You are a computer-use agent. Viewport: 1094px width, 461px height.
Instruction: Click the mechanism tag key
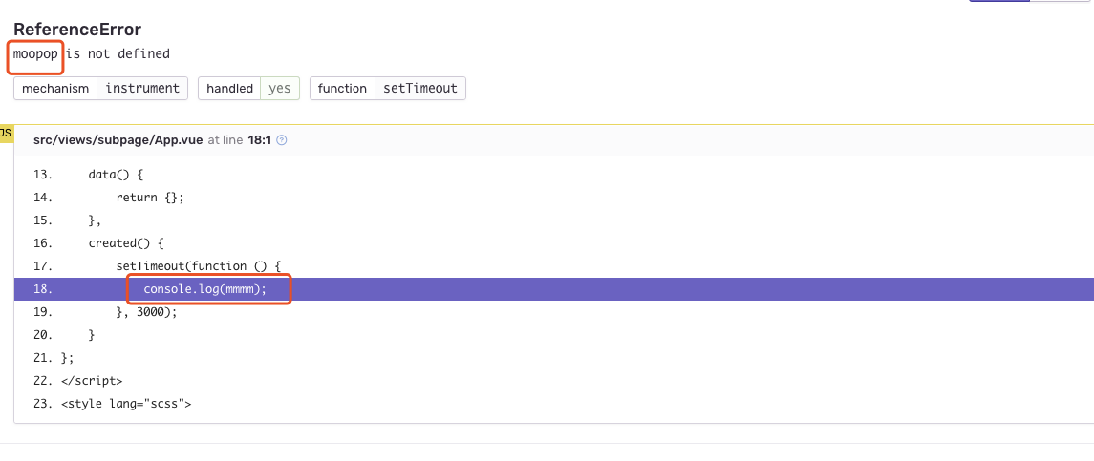[55, 89]
